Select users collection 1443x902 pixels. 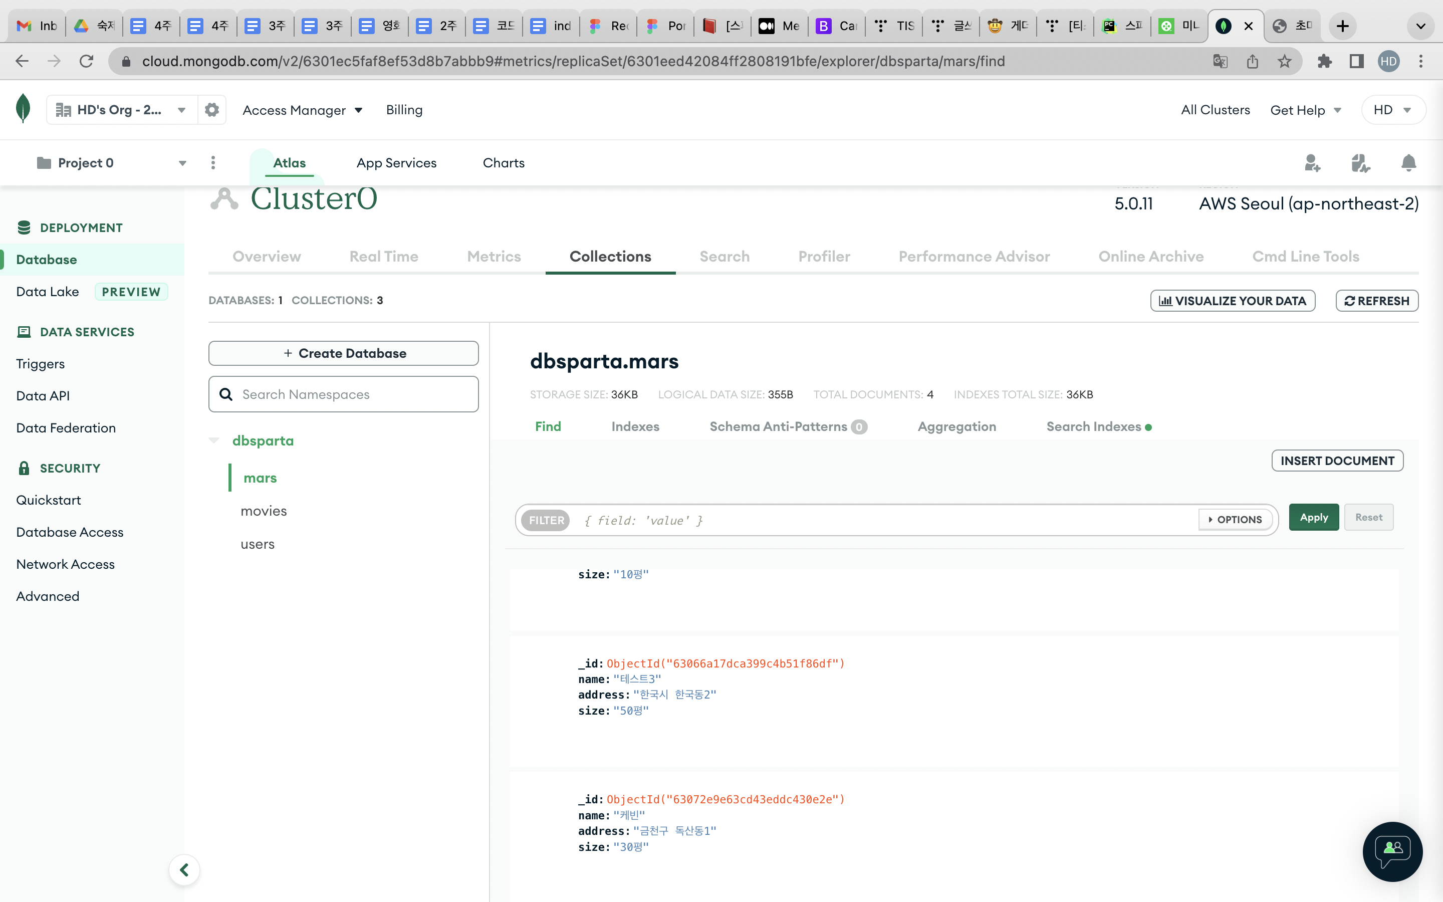258,544
